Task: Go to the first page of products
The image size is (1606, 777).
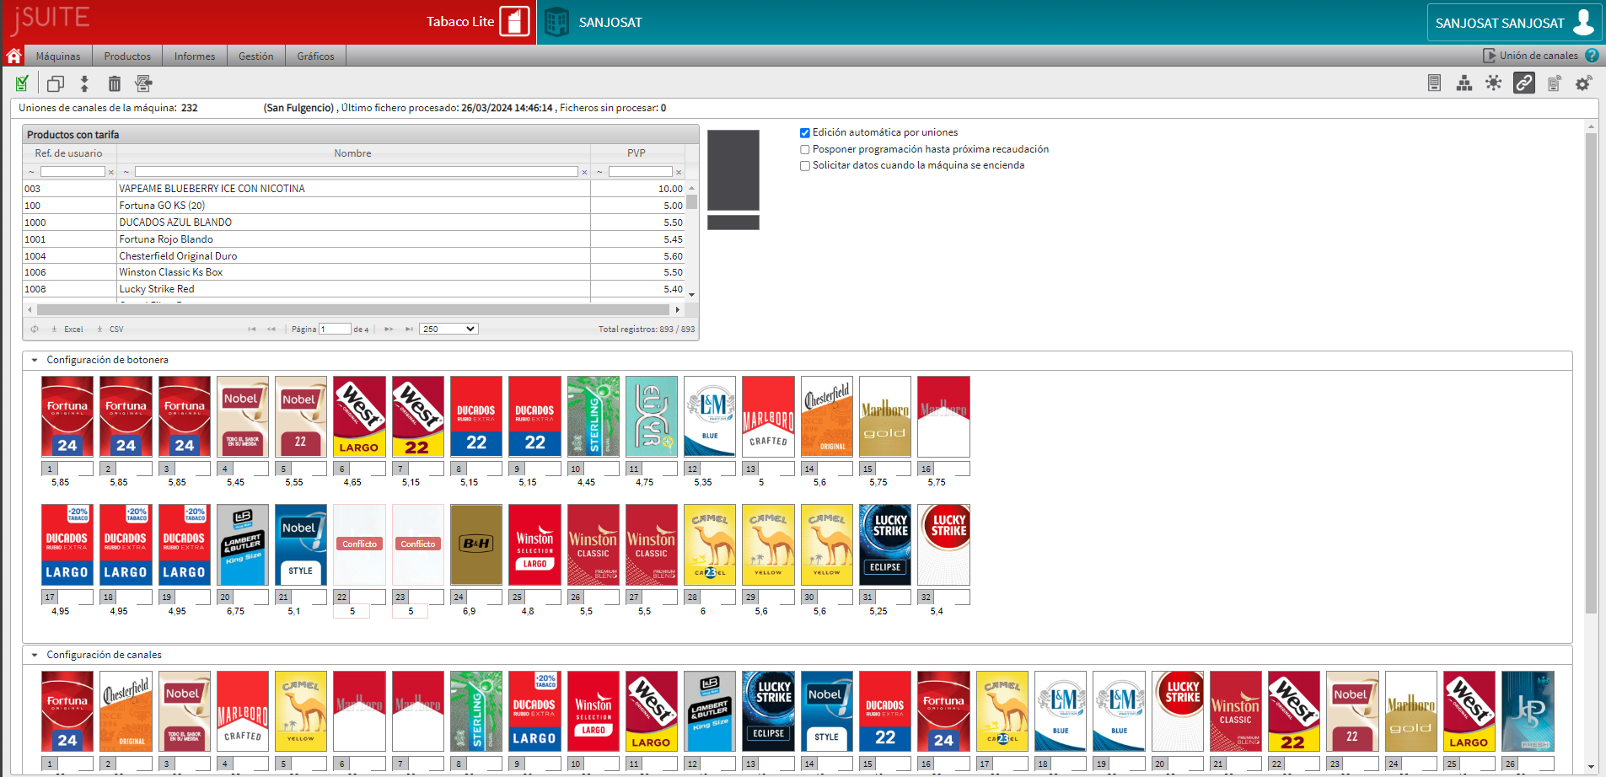Action: pos(251,330)
